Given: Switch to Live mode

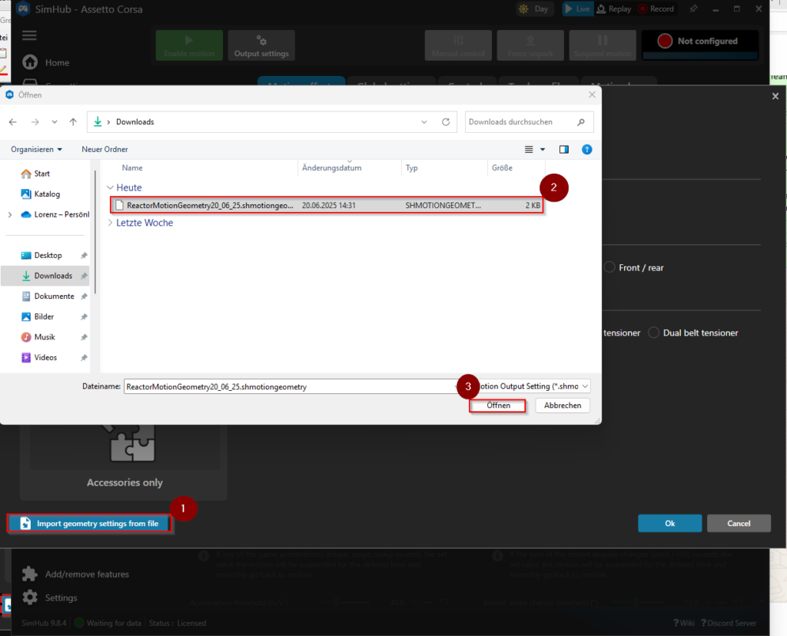Looking at the screenshot, I should [577, 9].
